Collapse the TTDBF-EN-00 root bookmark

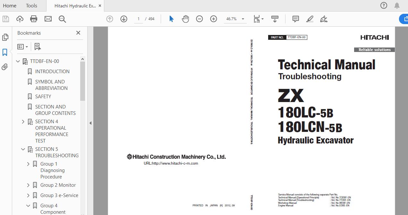pyautogui.click(x=18, y=61)
